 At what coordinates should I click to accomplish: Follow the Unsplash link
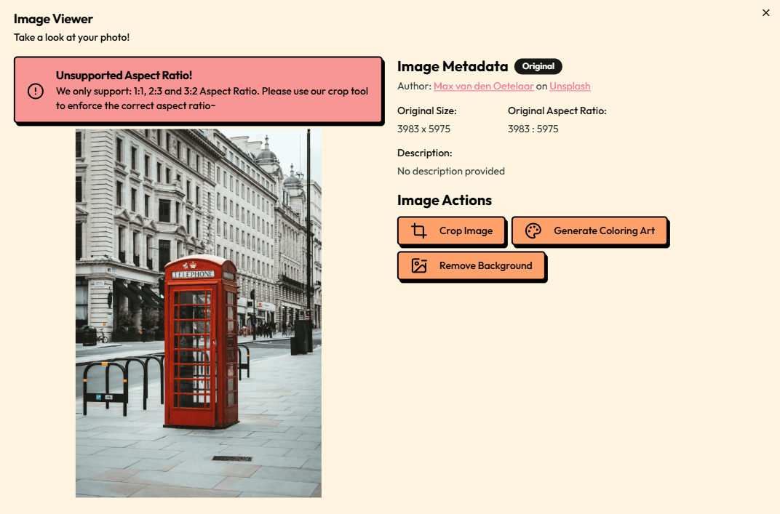tap(570, 86)
